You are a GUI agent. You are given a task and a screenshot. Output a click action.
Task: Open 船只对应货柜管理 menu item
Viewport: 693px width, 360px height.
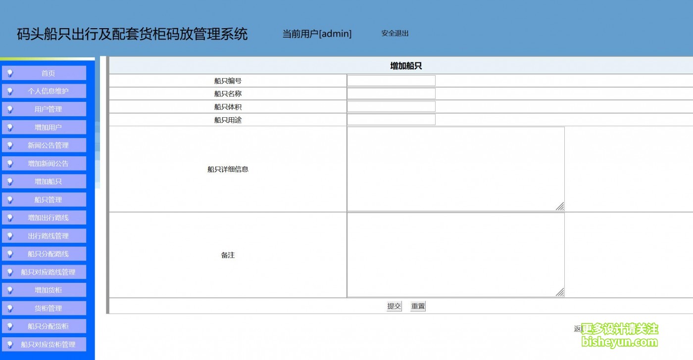point(48,344)
